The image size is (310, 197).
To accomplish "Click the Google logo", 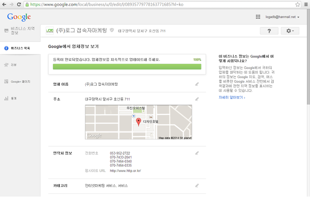I will tap(19, 17).
